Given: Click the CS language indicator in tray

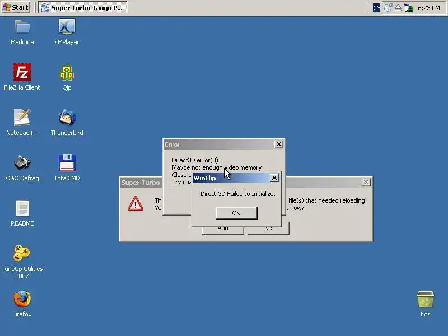Looking at the screenshot, I should (376, 8).
